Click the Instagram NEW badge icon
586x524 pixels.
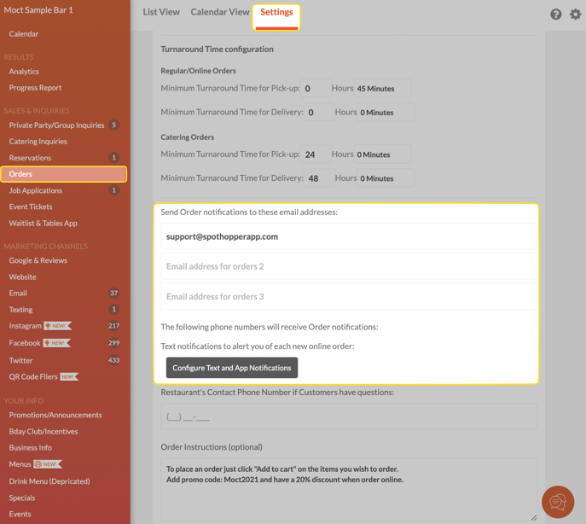point(58,326)
